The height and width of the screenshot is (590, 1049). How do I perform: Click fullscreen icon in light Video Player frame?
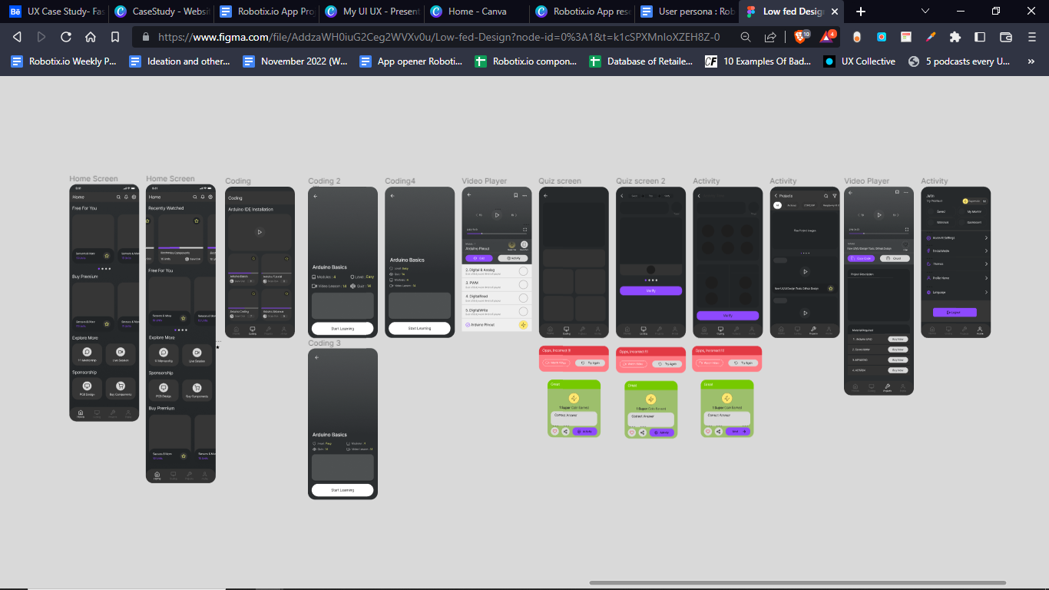[525, 230]
